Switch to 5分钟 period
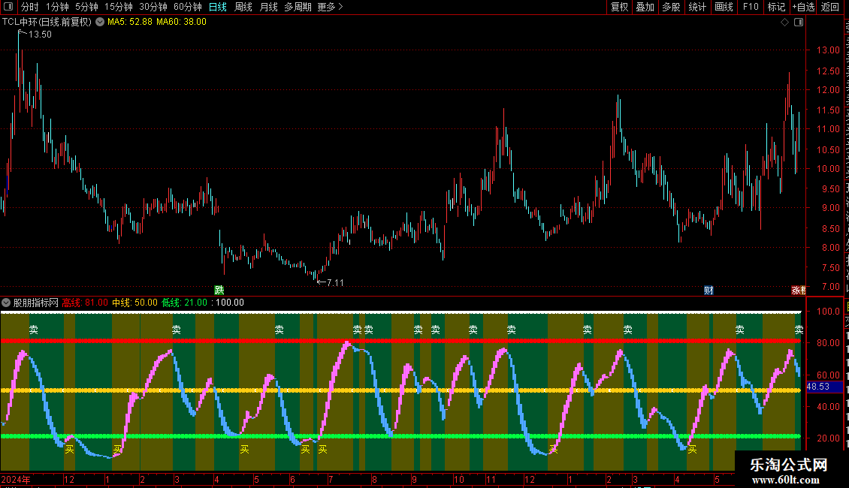This screenshot has height=488, width=849. coord(86,7)
